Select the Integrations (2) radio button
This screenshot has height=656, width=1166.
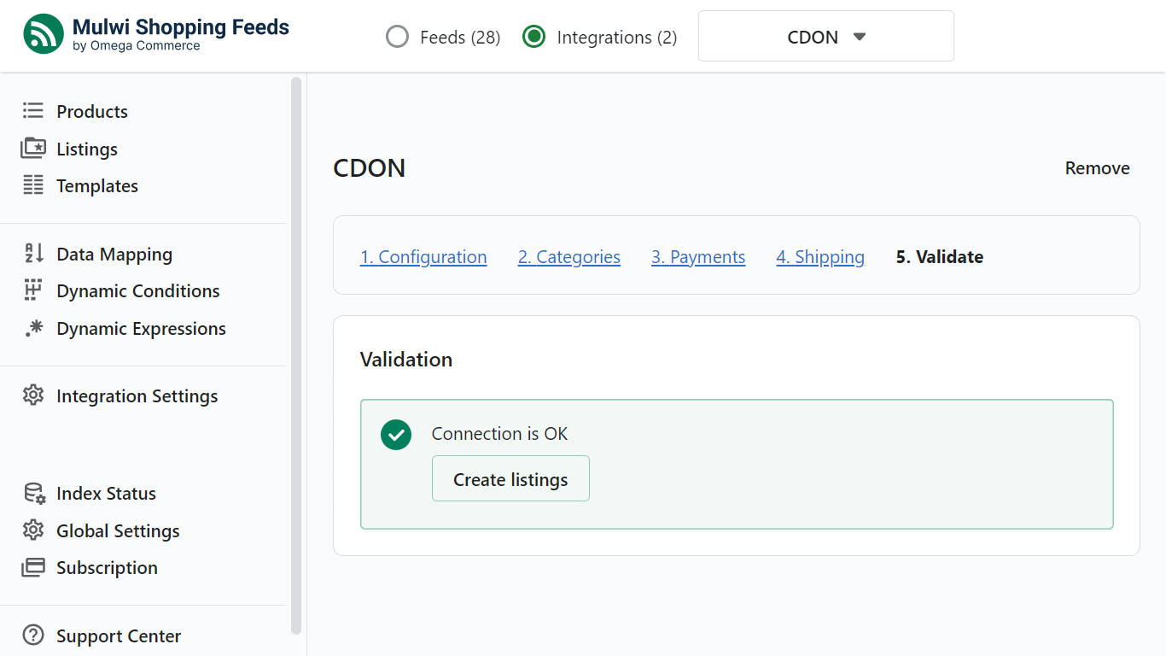(x=534, y=37)
